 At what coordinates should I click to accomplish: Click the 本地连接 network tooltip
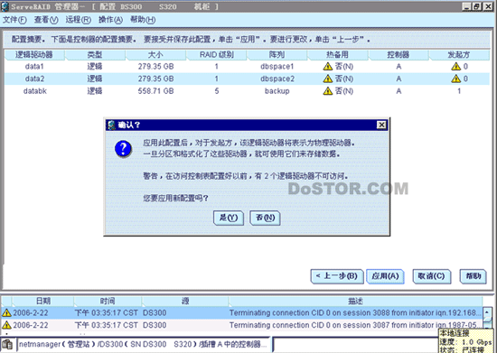click(466, 341)
